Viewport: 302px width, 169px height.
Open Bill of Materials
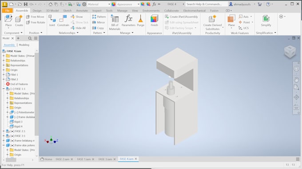click(115, 23)
